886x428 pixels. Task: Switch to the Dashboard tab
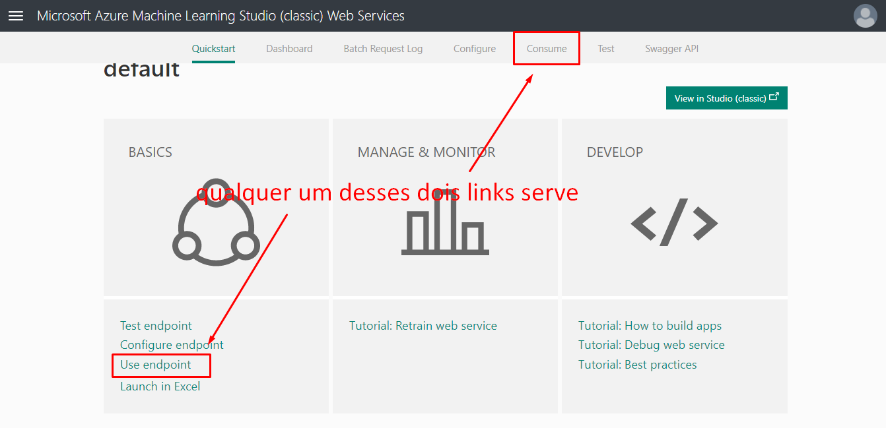tap(289, 49)
